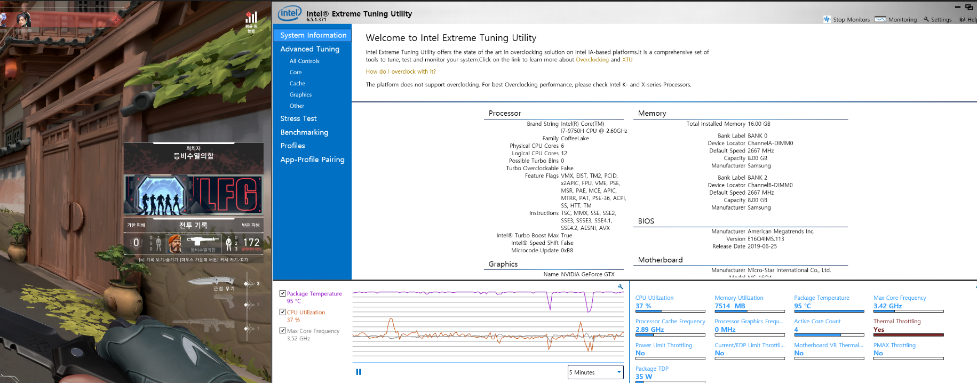Click Package Temperature 95 °C monitor tile
This screenshot has height=383, width=977.
click(x=829, y=303)
